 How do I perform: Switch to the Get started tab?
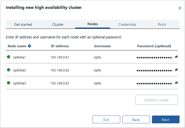click(x=23, y=24)
